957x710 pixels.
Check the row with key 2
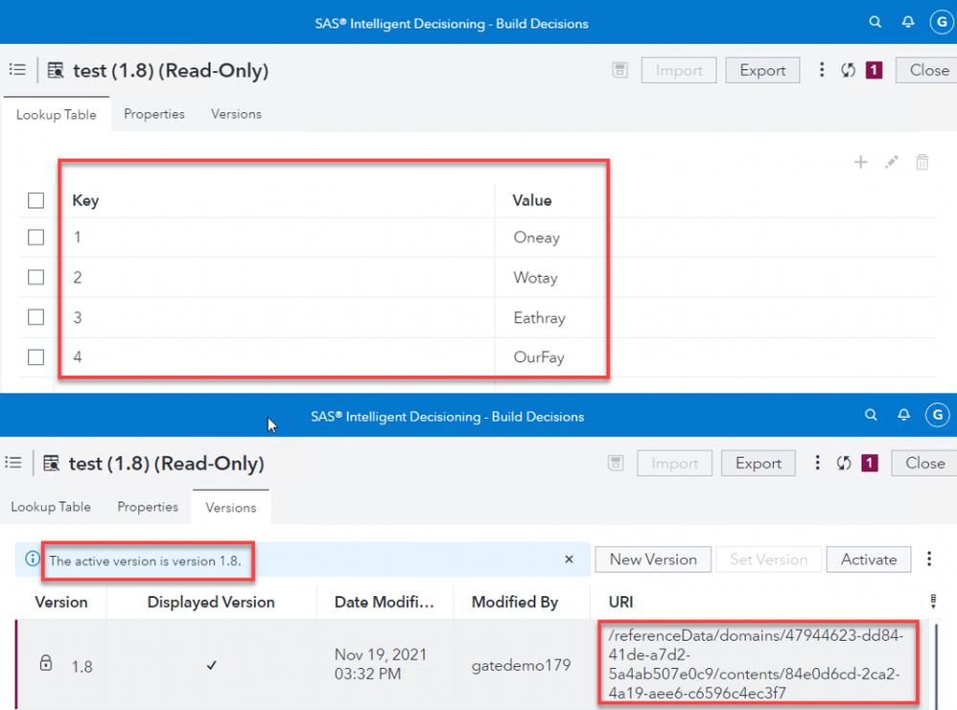tap(36, 277)
